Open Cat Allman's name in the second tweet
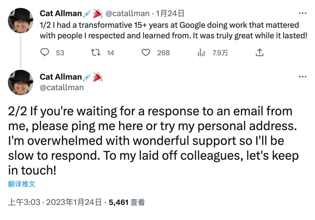The image size is (315, 220). tap(61, 77)
